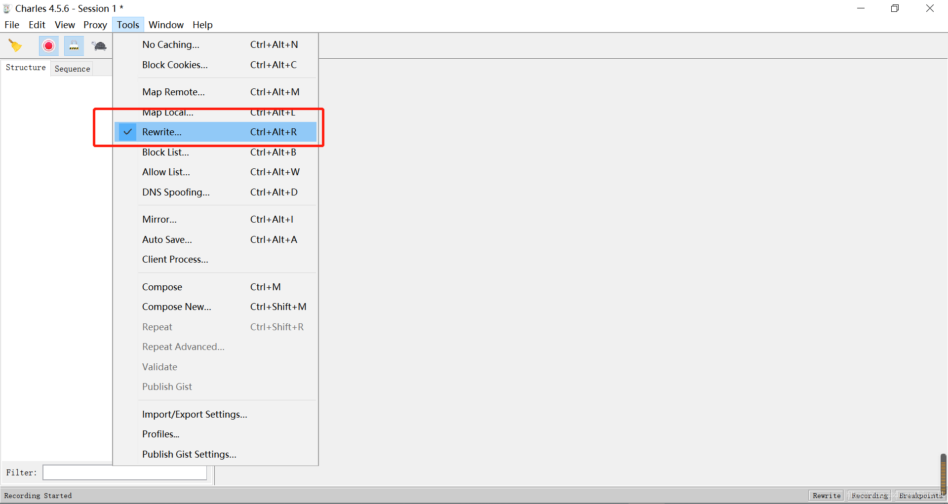Restore down the Charles window
This screenshot has width=948, height=504.
pos(895,8)
